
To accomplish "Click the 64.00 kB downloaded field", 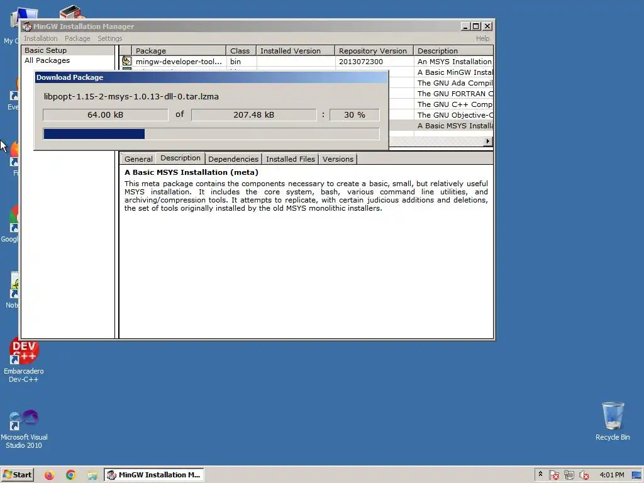I will pos(105,114).
